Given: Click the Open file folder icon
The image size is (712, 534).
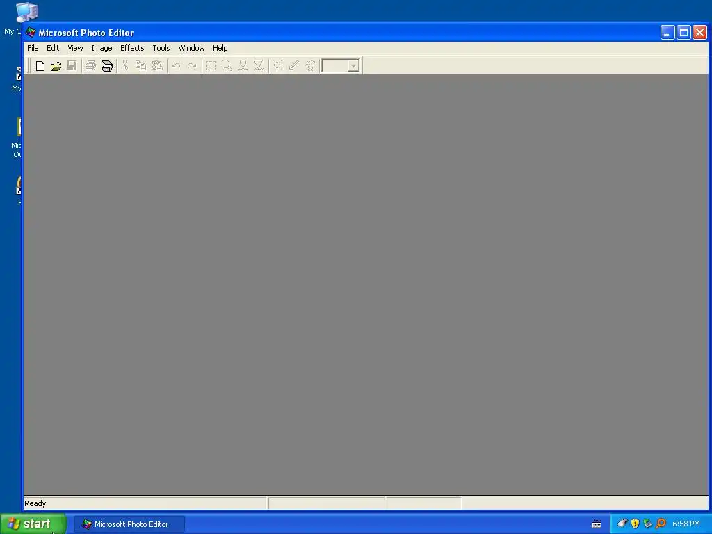Looking at the screenshot, I should click(x=56, y=66).
